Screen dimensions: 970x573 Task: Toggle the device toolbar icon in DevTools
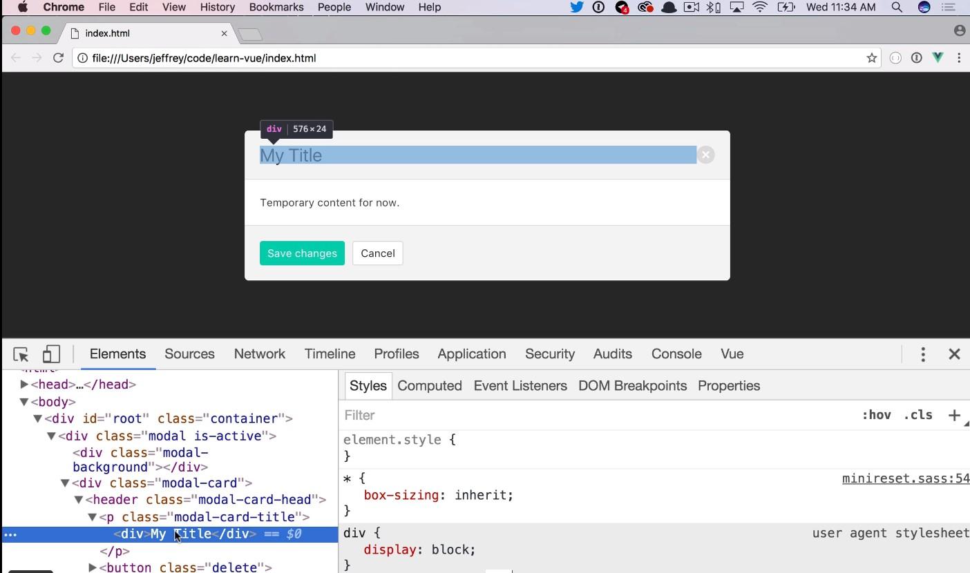pos(51,354)
